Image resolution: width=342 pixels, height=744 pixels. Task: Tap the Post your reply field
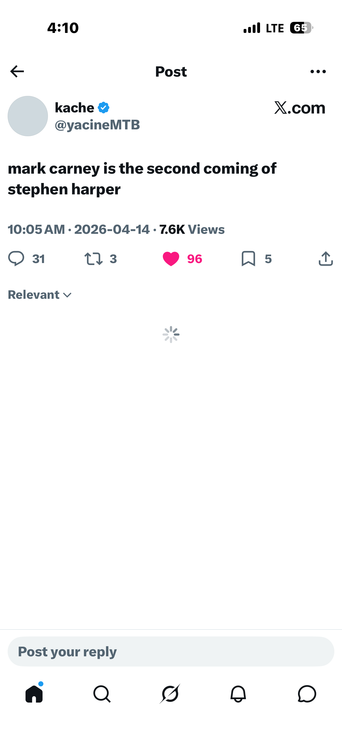[171, 651]
